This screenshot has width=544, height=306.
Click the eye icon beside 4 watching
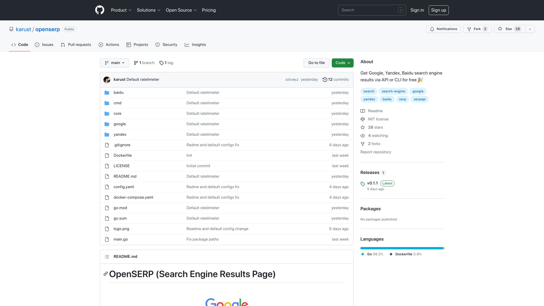click(x=363, y=136)
